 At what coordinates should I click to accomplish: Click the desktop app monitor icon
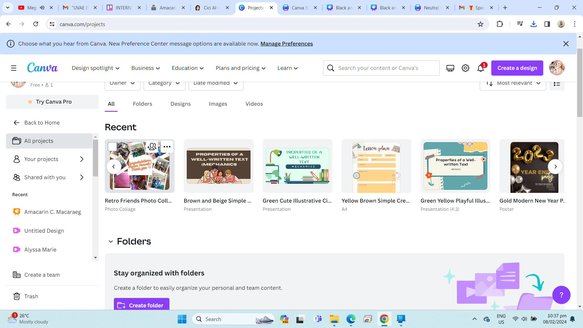point(450,68)
